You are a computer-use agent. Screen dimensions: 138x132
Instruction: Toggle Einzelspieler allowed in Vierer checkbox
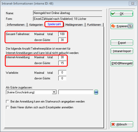[x=7, y=107]
